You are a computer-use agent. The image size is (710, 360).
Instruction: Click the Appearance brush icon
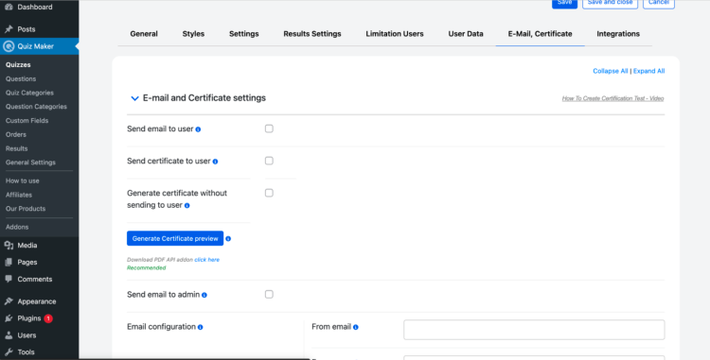tap(9, 301)
